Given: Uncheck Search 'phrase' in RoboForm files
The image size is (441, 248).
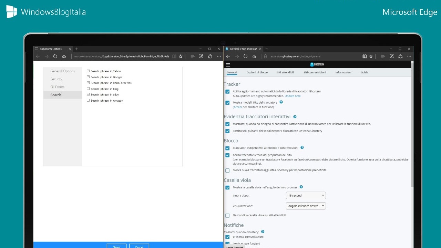Looking at the screenshot, I should [x=88, y=83].
